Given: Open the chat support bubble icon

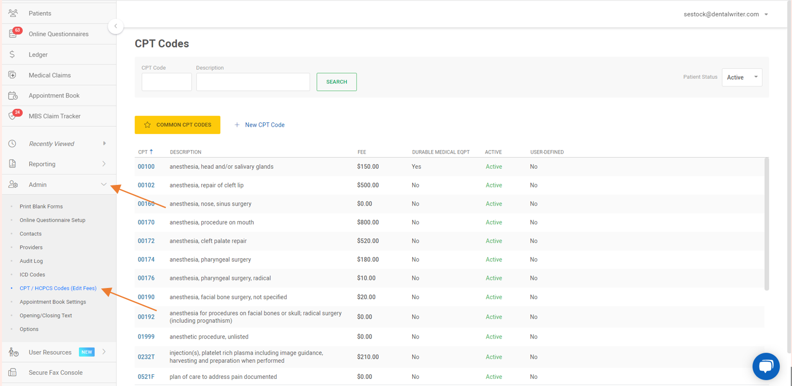Looking at the screenshot, I should 766,366.
